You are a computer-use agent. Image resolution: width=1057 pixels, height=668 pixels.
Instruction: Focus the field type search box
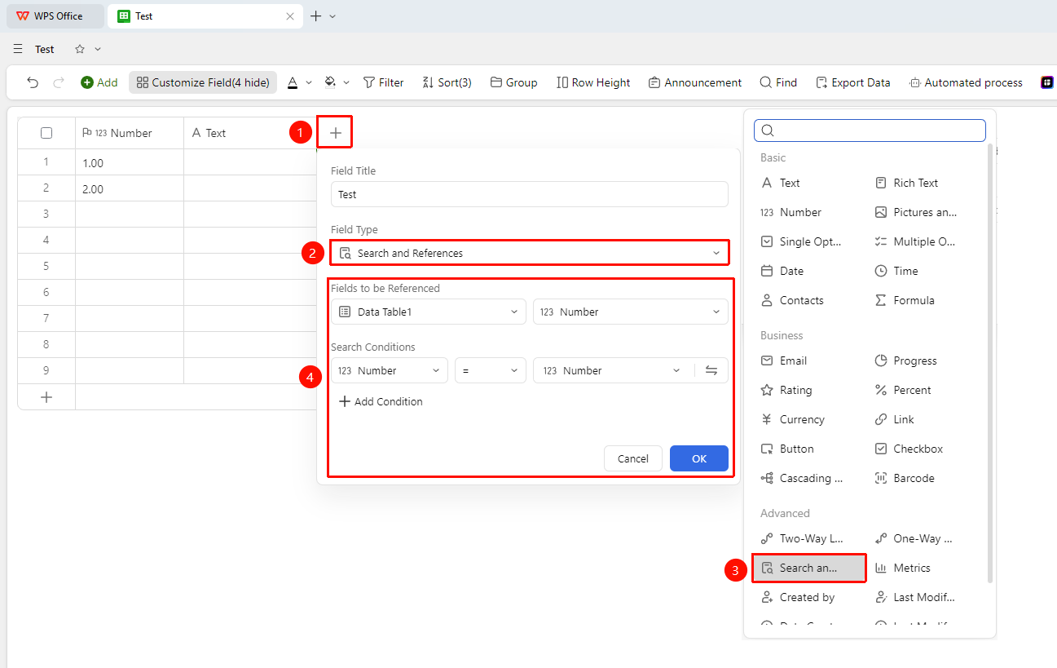pos(870,131)
